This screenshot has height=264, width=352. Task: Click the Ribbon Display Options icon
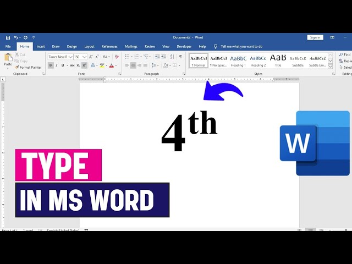click(332, 37)
